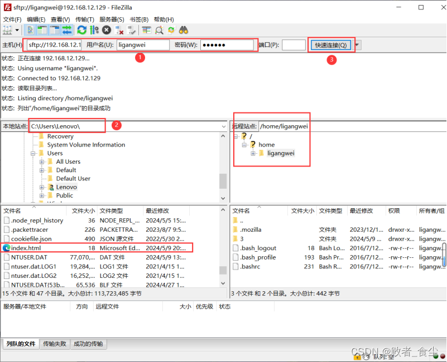Sort local files by 文件大小 column
Viewport: 447px width, 362px height.
83,211
